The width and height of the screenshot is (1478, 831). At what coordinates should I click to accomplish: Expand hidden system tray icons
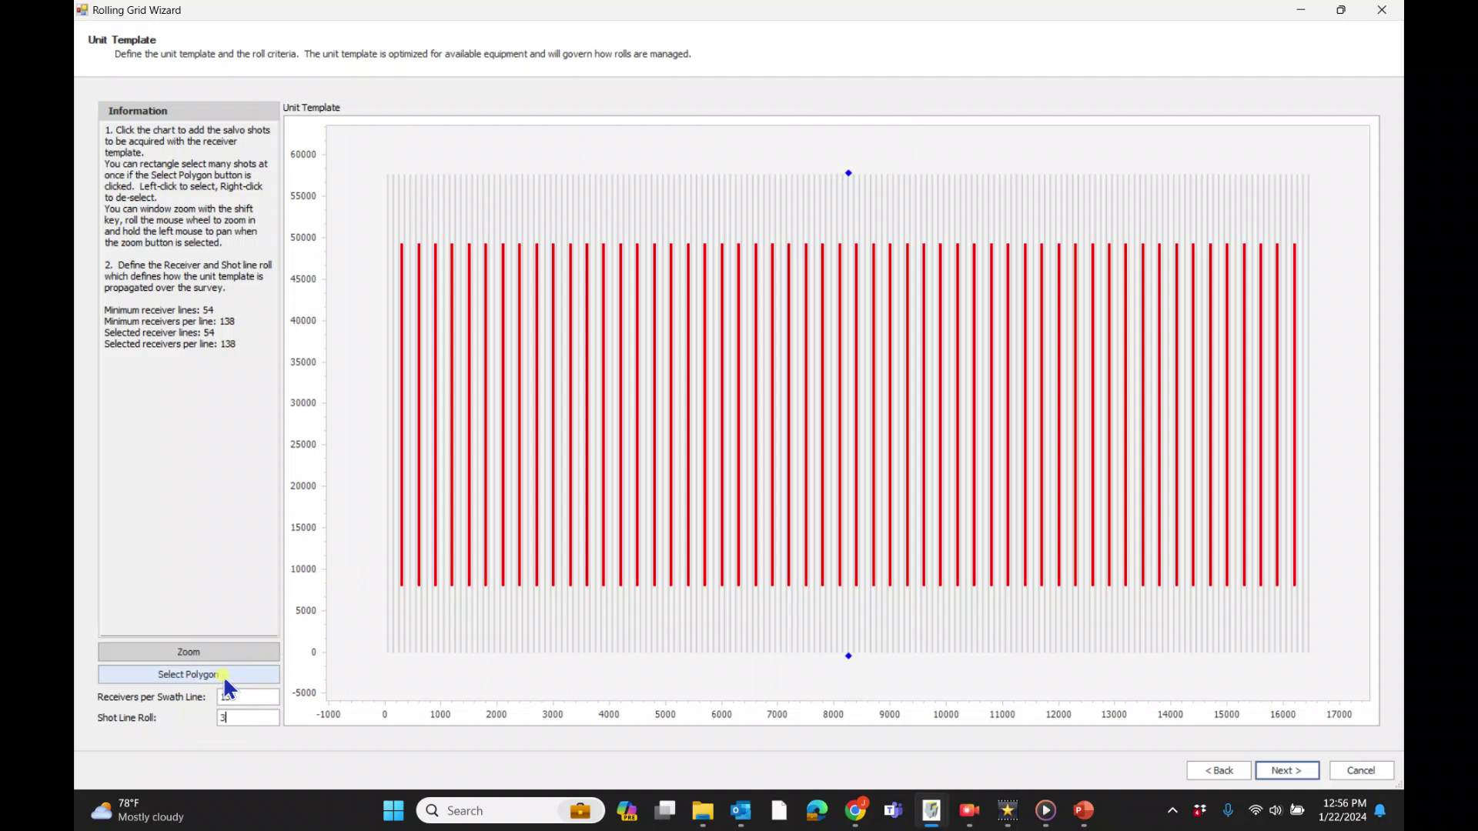click(1172, 810)
